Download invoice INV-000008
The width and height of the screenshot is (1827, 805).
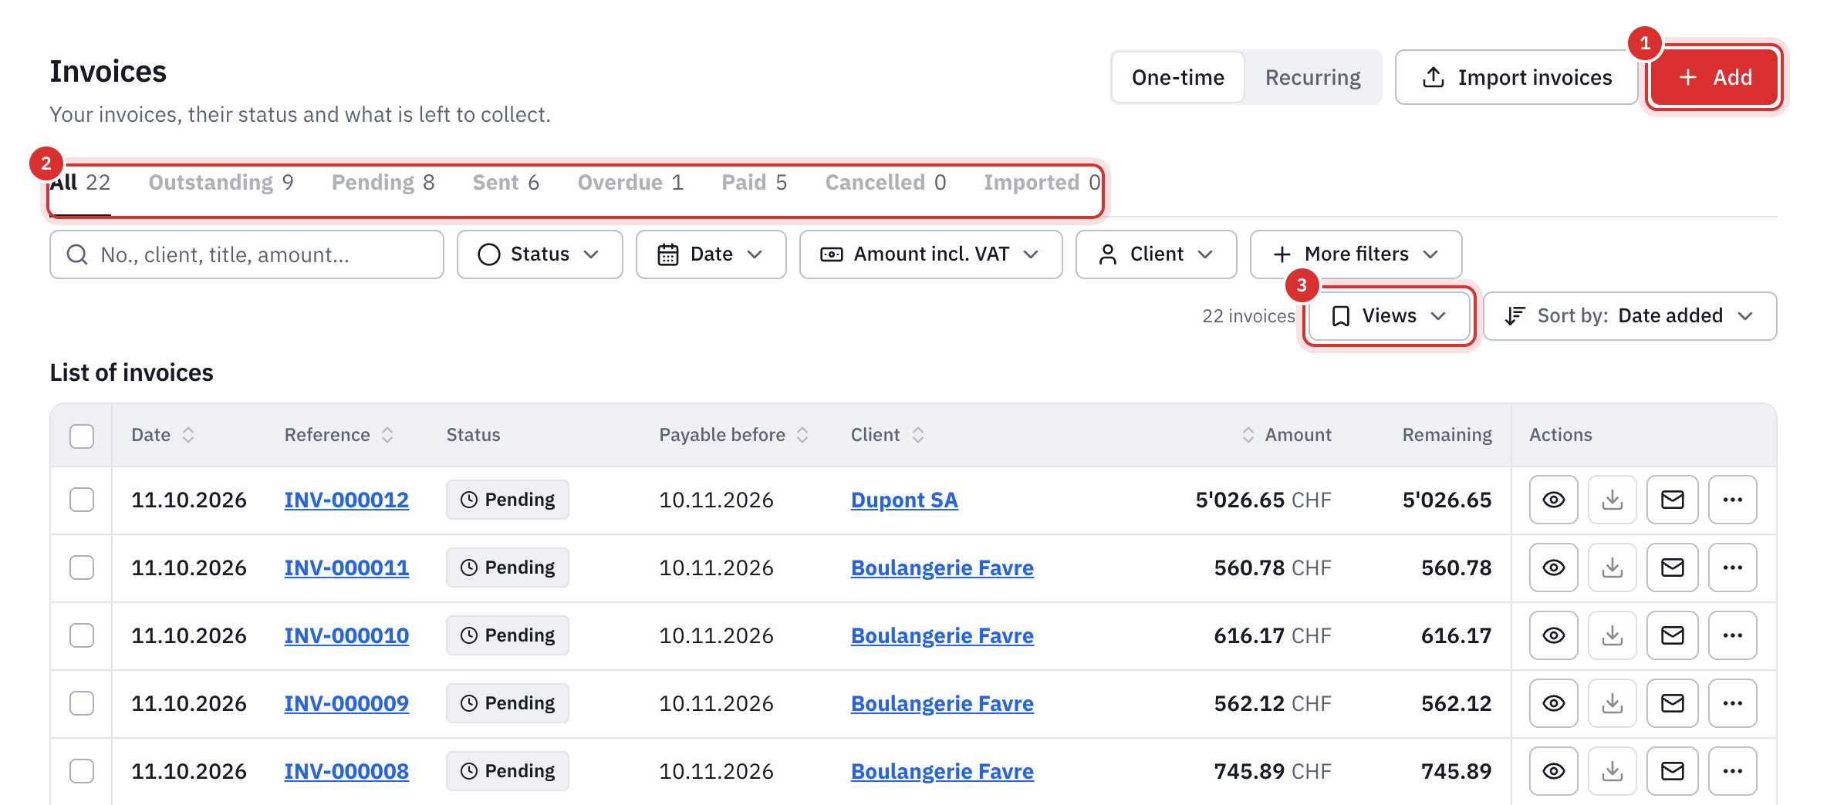coord(1612,771)
